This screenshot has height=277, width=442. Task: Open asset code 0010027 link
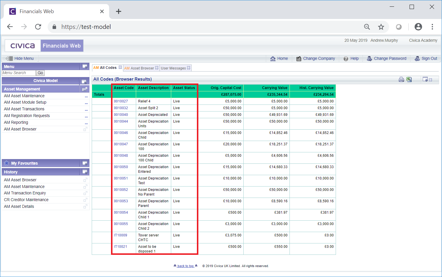pyautogui.click(x=121, y=101)
